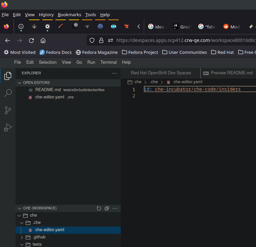This screenshot has width=256, height=247.
Task: Select the pinned tab with blue code icon
Action: [113, 26]
